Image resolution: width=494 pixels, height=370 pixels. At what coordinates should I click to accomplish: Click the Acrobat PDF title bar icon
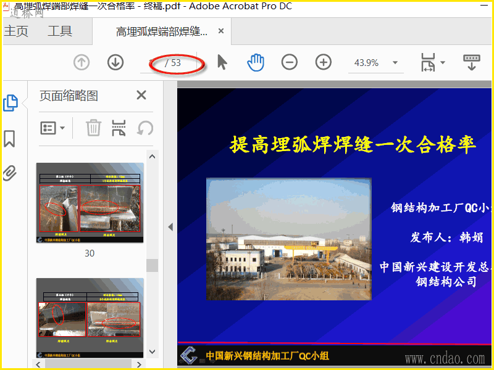(x=6, y=6)
